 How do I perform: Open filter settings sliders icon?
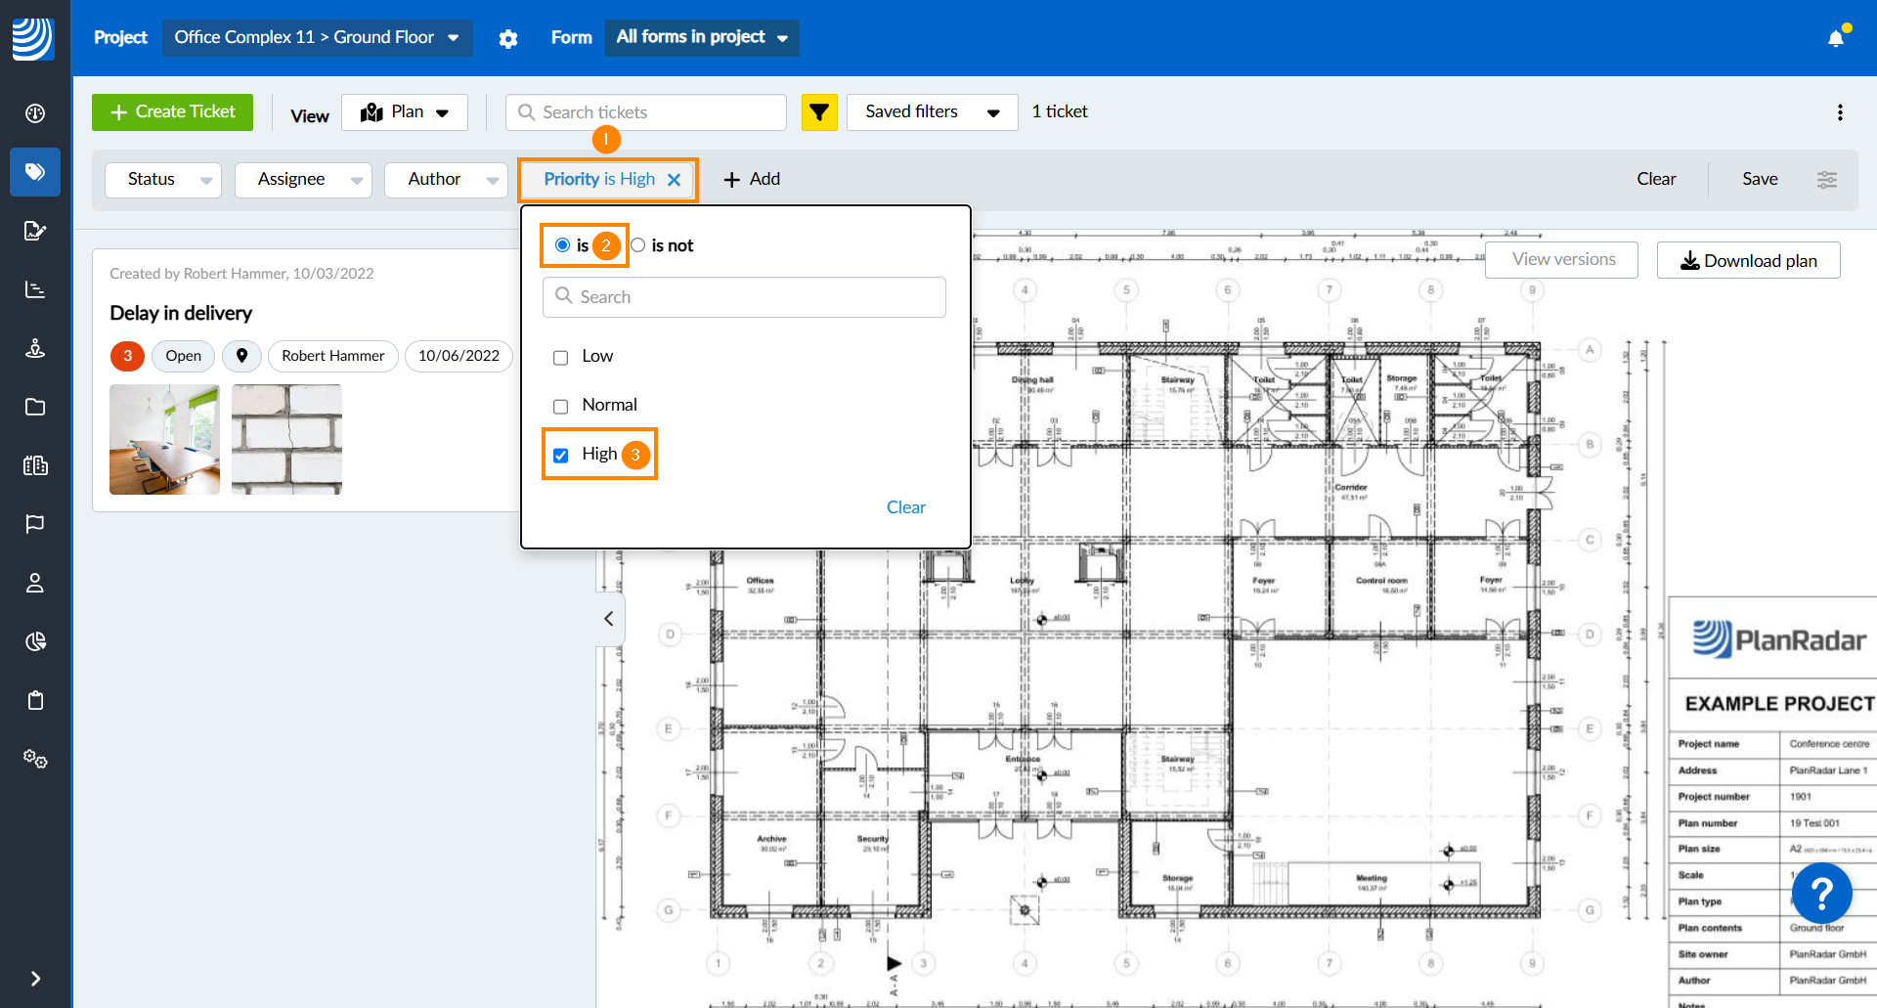[x=1826, y=179]
